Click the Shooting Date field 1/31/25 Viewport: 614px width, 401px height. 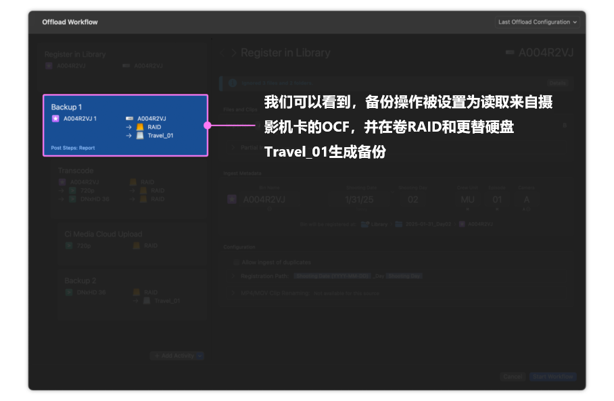[359, 200]
